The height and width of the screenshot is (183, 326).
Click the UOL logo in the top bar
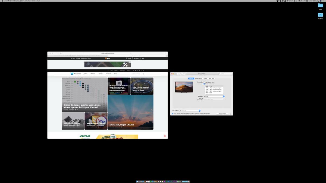108,58
